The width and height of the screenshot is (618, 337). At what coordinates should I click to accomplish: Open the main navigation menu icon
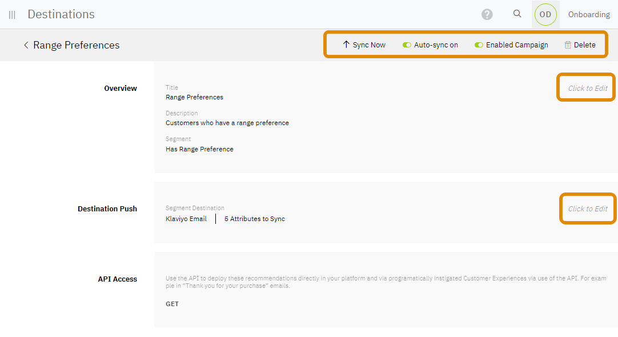12,15
